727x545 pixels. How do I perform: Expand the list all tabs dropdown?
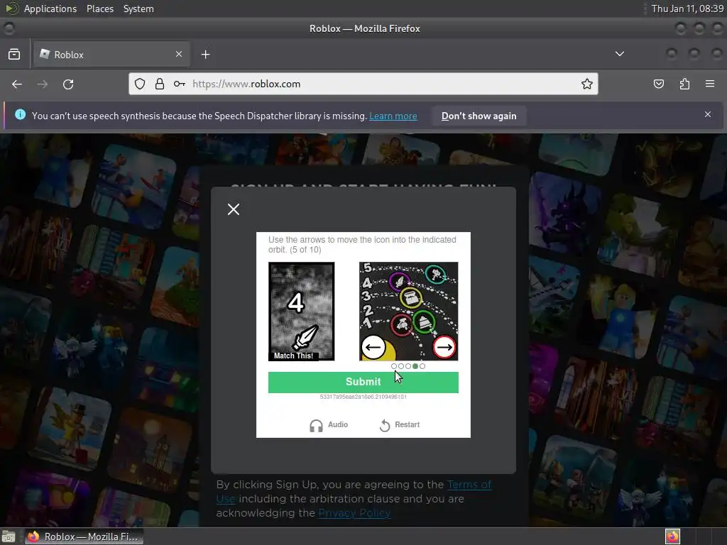pos(619,54)
